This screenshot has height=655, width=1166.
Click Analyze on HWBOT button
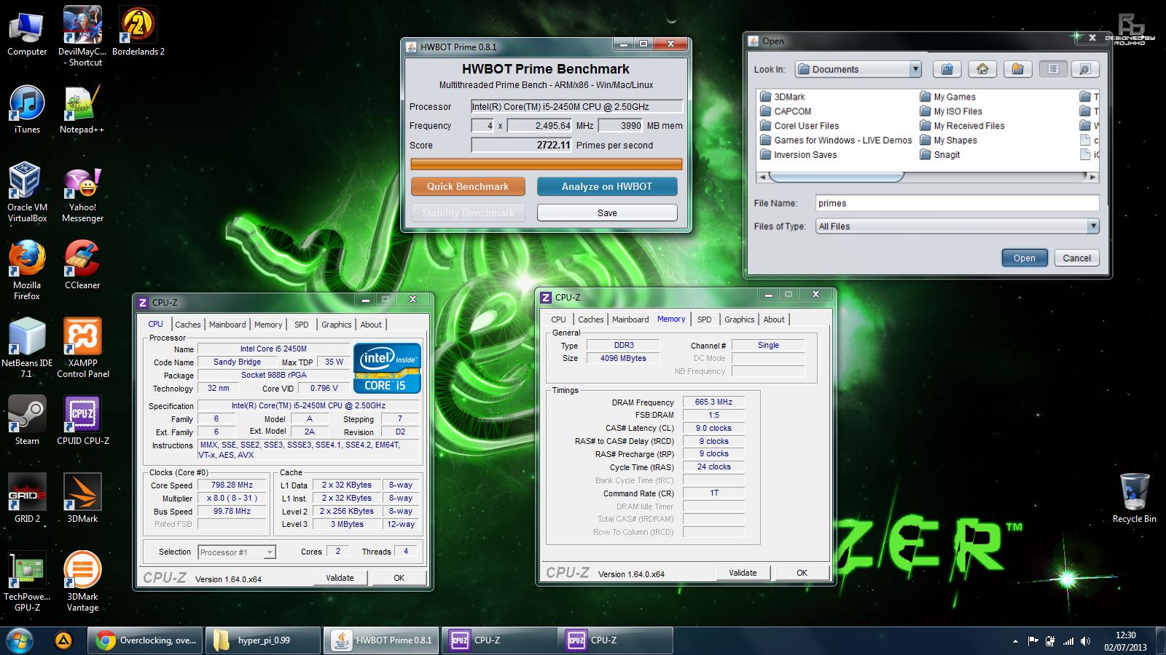(x=607, y=186)
